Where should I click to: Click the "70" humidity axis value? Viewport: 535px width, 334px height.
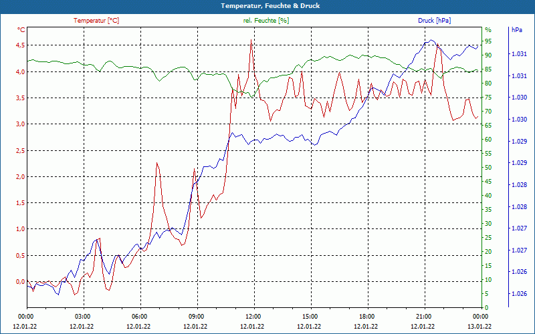pyautogui.click(x=488, y=111)
